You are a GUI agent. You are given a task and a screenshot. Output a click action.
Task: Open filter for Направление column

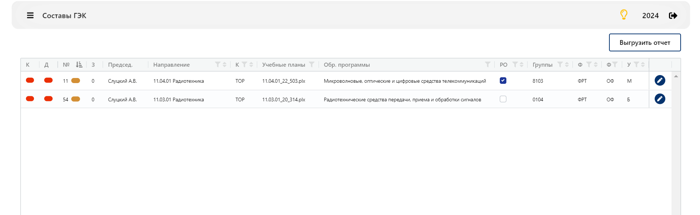point(217,64)
